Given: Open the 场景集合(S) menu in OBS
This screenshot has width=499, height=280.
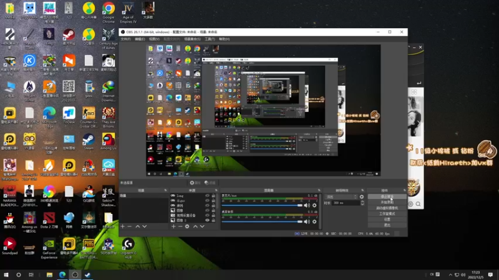Looking at the screenshot, I should click(x=192, y=39).
